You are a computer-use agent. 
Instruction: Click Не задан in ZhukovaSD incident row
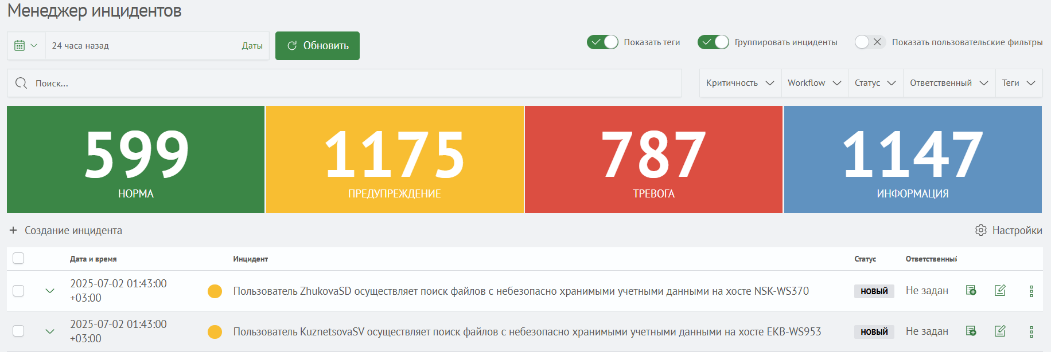coord(927,291)
